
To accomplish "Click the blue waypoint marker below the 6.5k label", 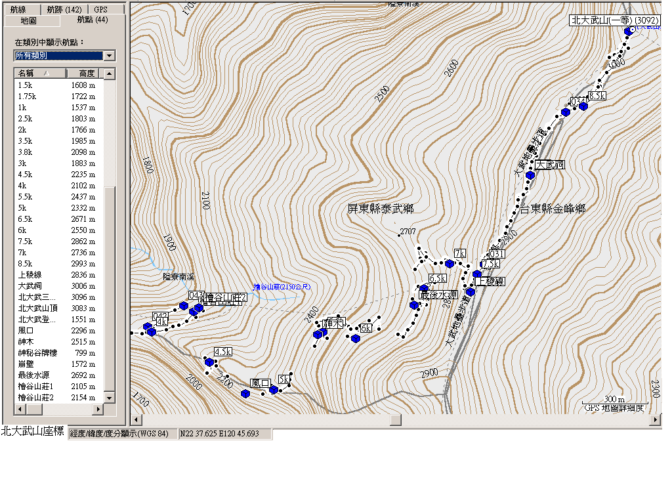I will 424,288.
